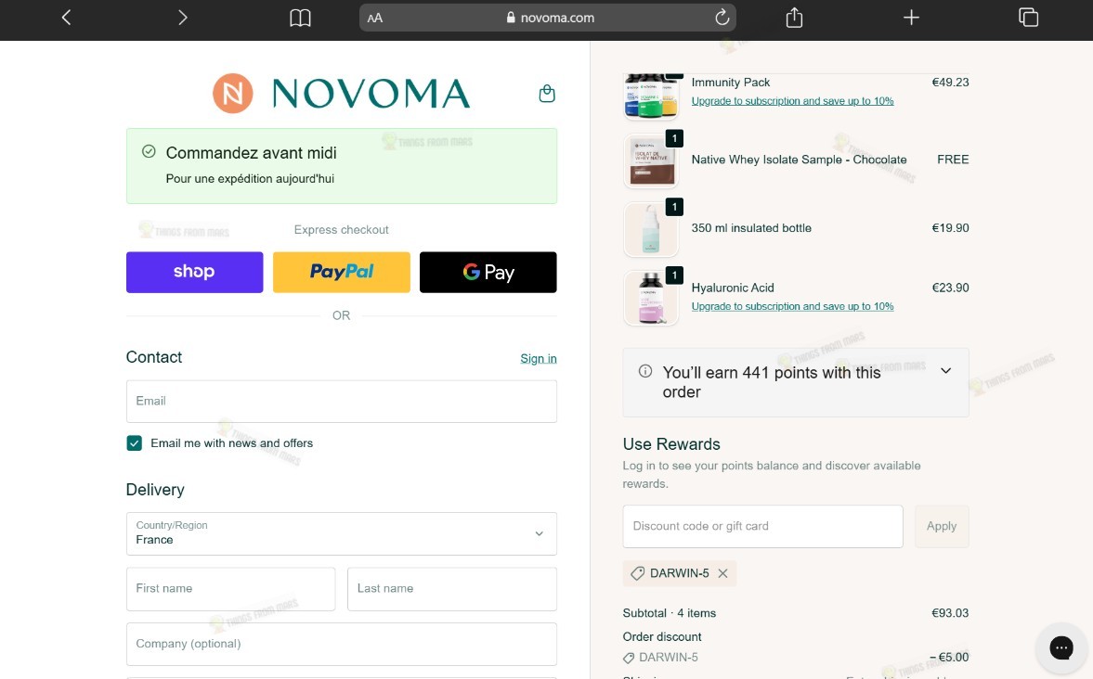Image resolution: width=1093 pixels, height=679 pixels.
Task: Click checkmark icon in Commandez avant midi banner
Action: 149,151
